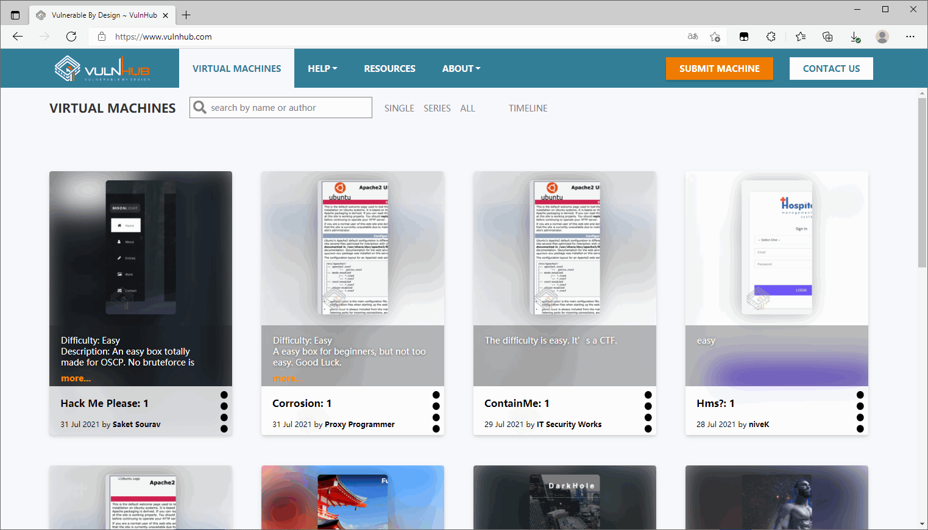Open the tab actions menu icon
Image resolution: width=928 pixels, height=530 pixels.
click(x=15, y=15)
